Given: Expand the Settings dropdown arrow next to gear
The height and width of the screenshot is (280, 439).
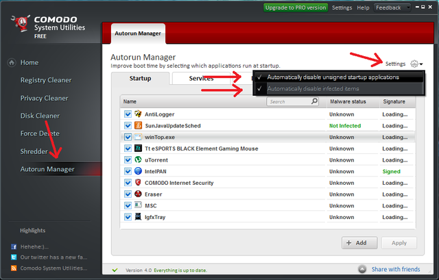Looking at the screenshot, I should (x=421, y=64).
